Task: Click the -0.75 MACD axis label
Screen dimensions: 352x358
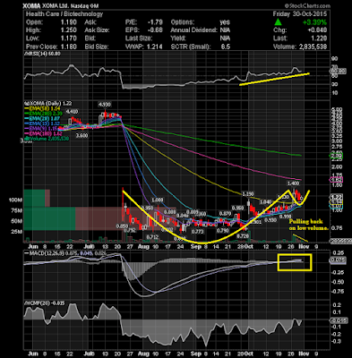Action: point(337,292)
